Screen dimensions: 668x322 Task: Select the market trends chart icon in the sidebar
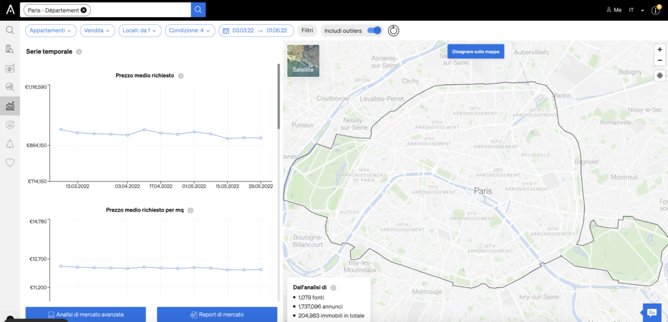(x=10, y=106)
